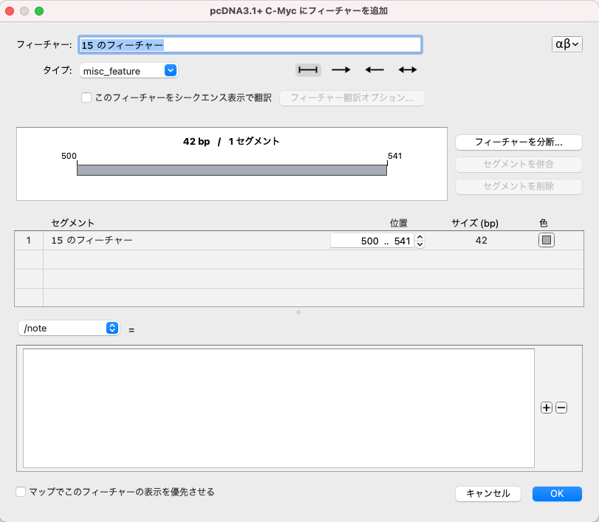Viewport: 599px width, 522px height.
Task: Toggle マップでこのフィーチャーの表示を優先させる option
Action: pos(20,491)
